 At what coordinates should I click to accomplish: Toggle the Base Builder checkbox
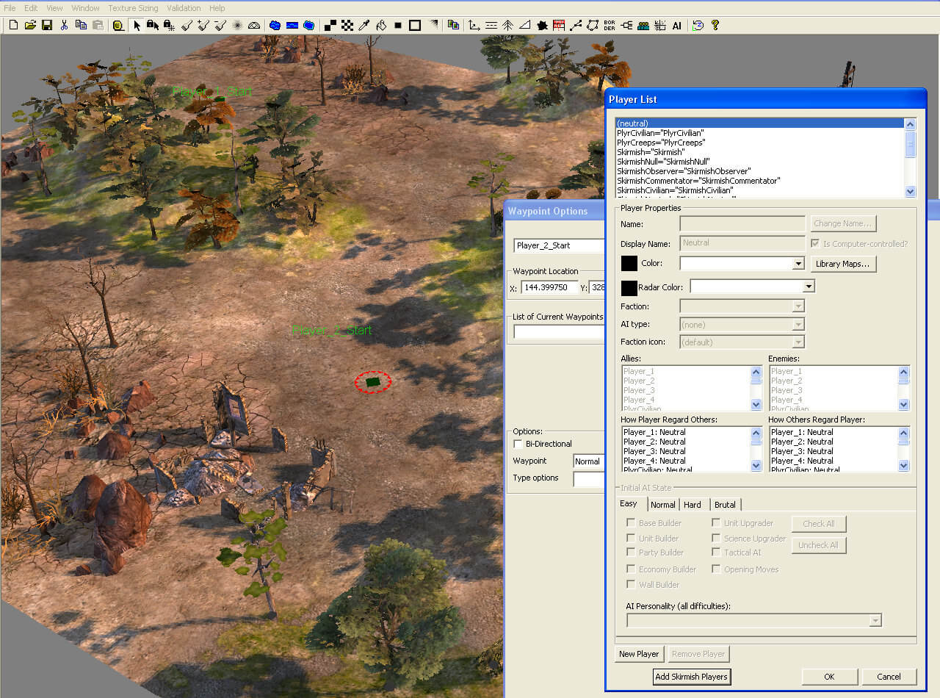[631, 523]
